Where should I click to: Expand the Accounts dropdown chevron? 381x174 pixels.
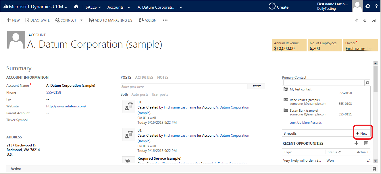coord(129,7)
